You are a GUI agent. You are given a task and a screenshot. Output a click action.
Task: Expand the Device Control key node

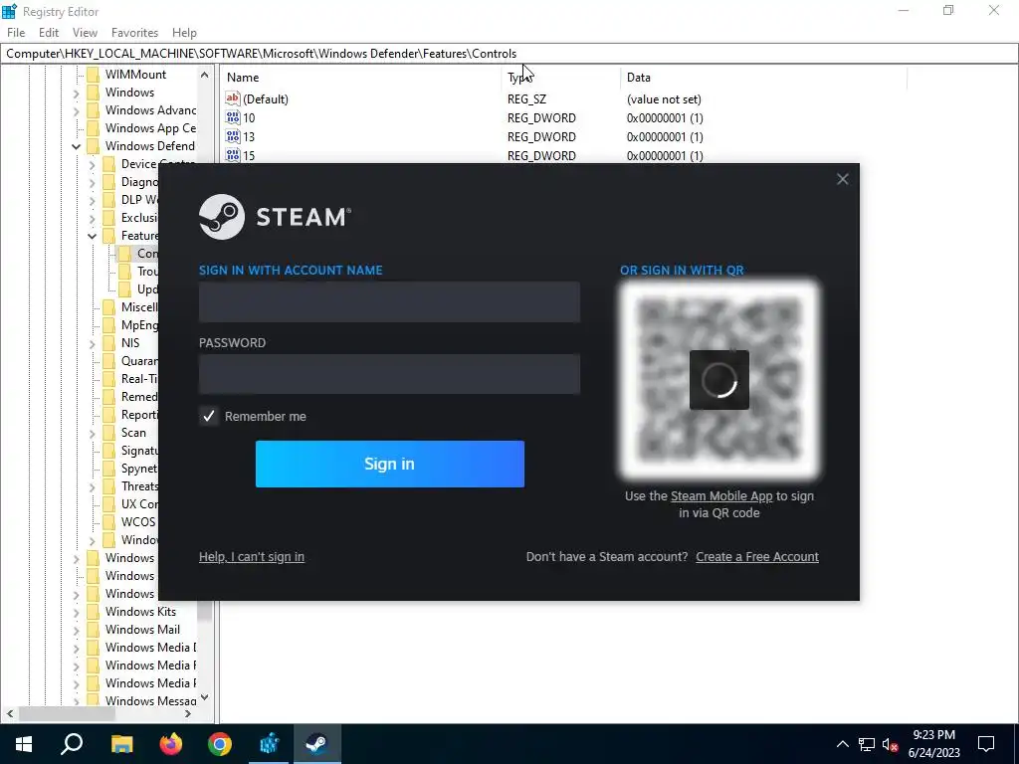click(x=93, y=164)
